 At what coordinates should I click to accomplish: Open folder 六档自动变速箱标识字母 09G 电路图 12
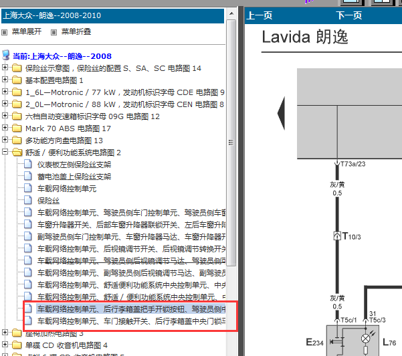click(x=92, y=116)
